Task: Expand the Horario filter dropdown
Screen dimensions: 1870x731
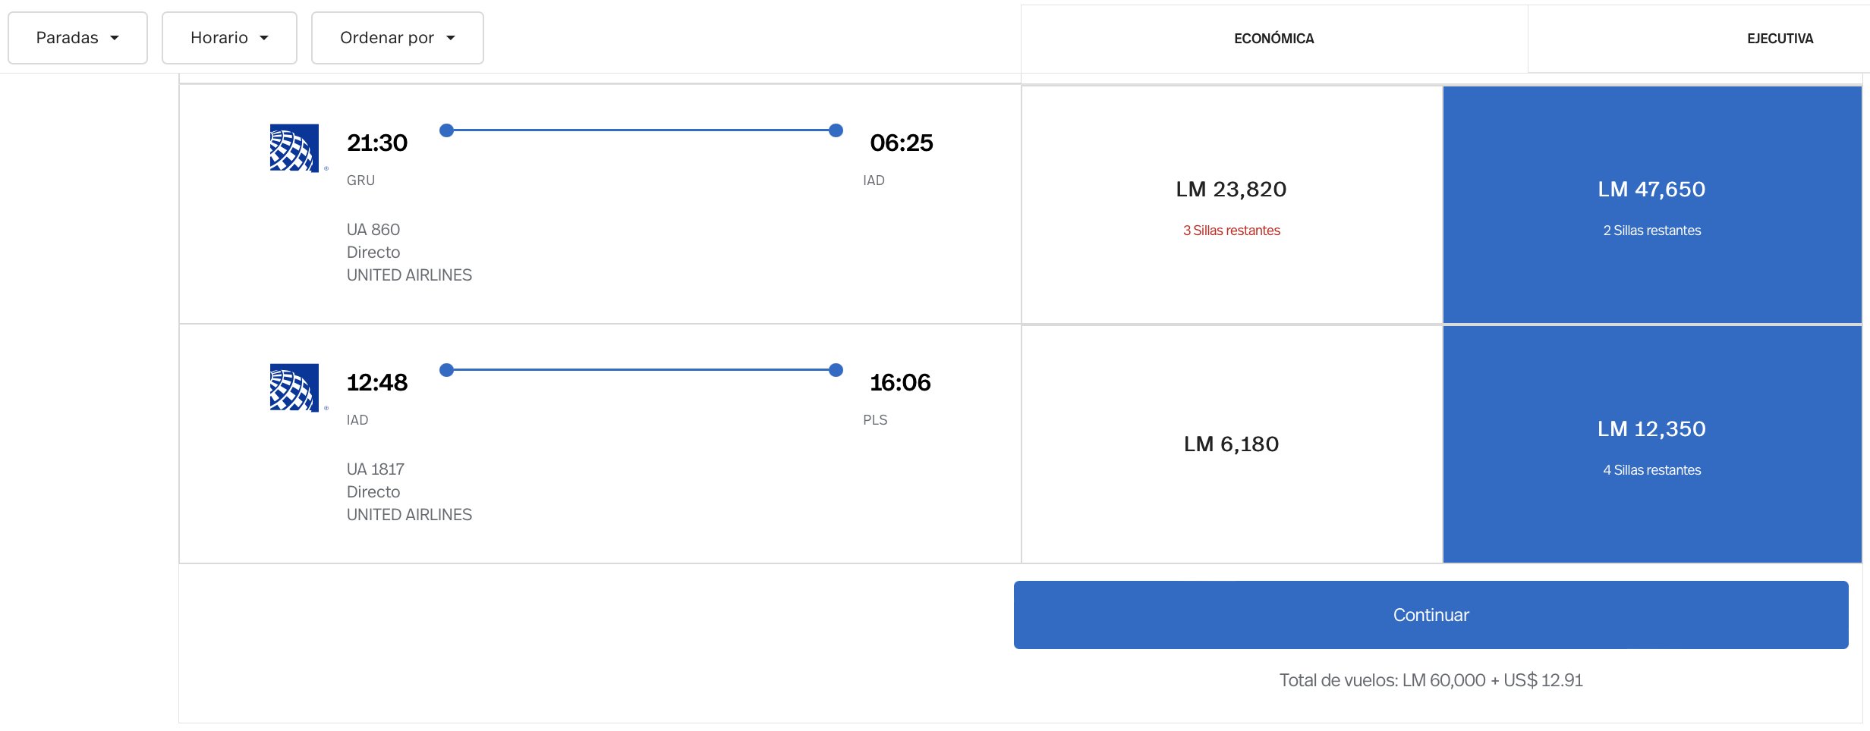Action: click(x=229, y=38)
